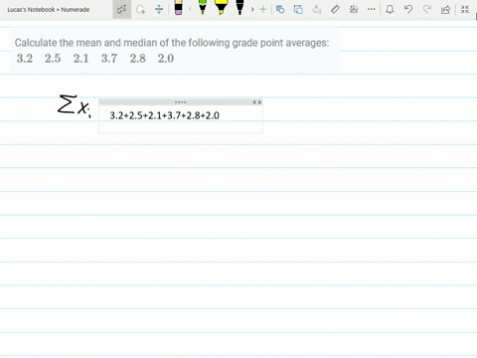This screenshot has height=358, width=477.
Task: Choose the Lasso Select tool
Action: (x=141, y=9)
